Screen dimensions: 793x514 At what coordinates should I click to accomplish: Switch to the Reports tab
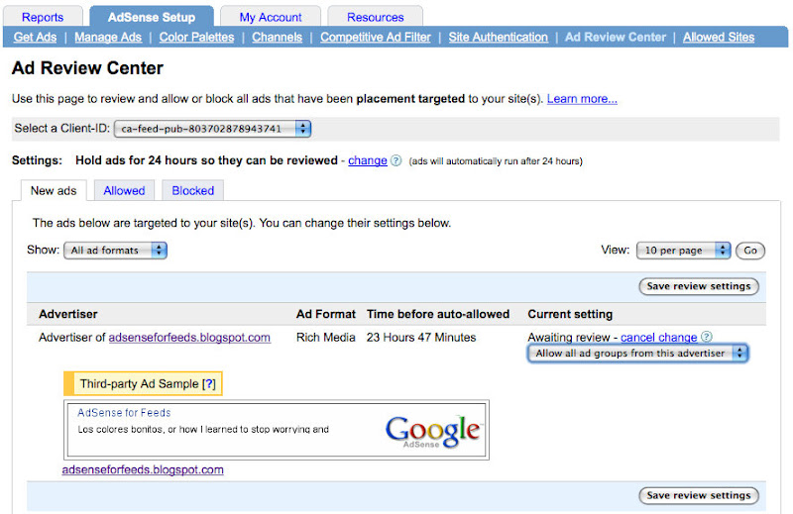coord(43,17)
